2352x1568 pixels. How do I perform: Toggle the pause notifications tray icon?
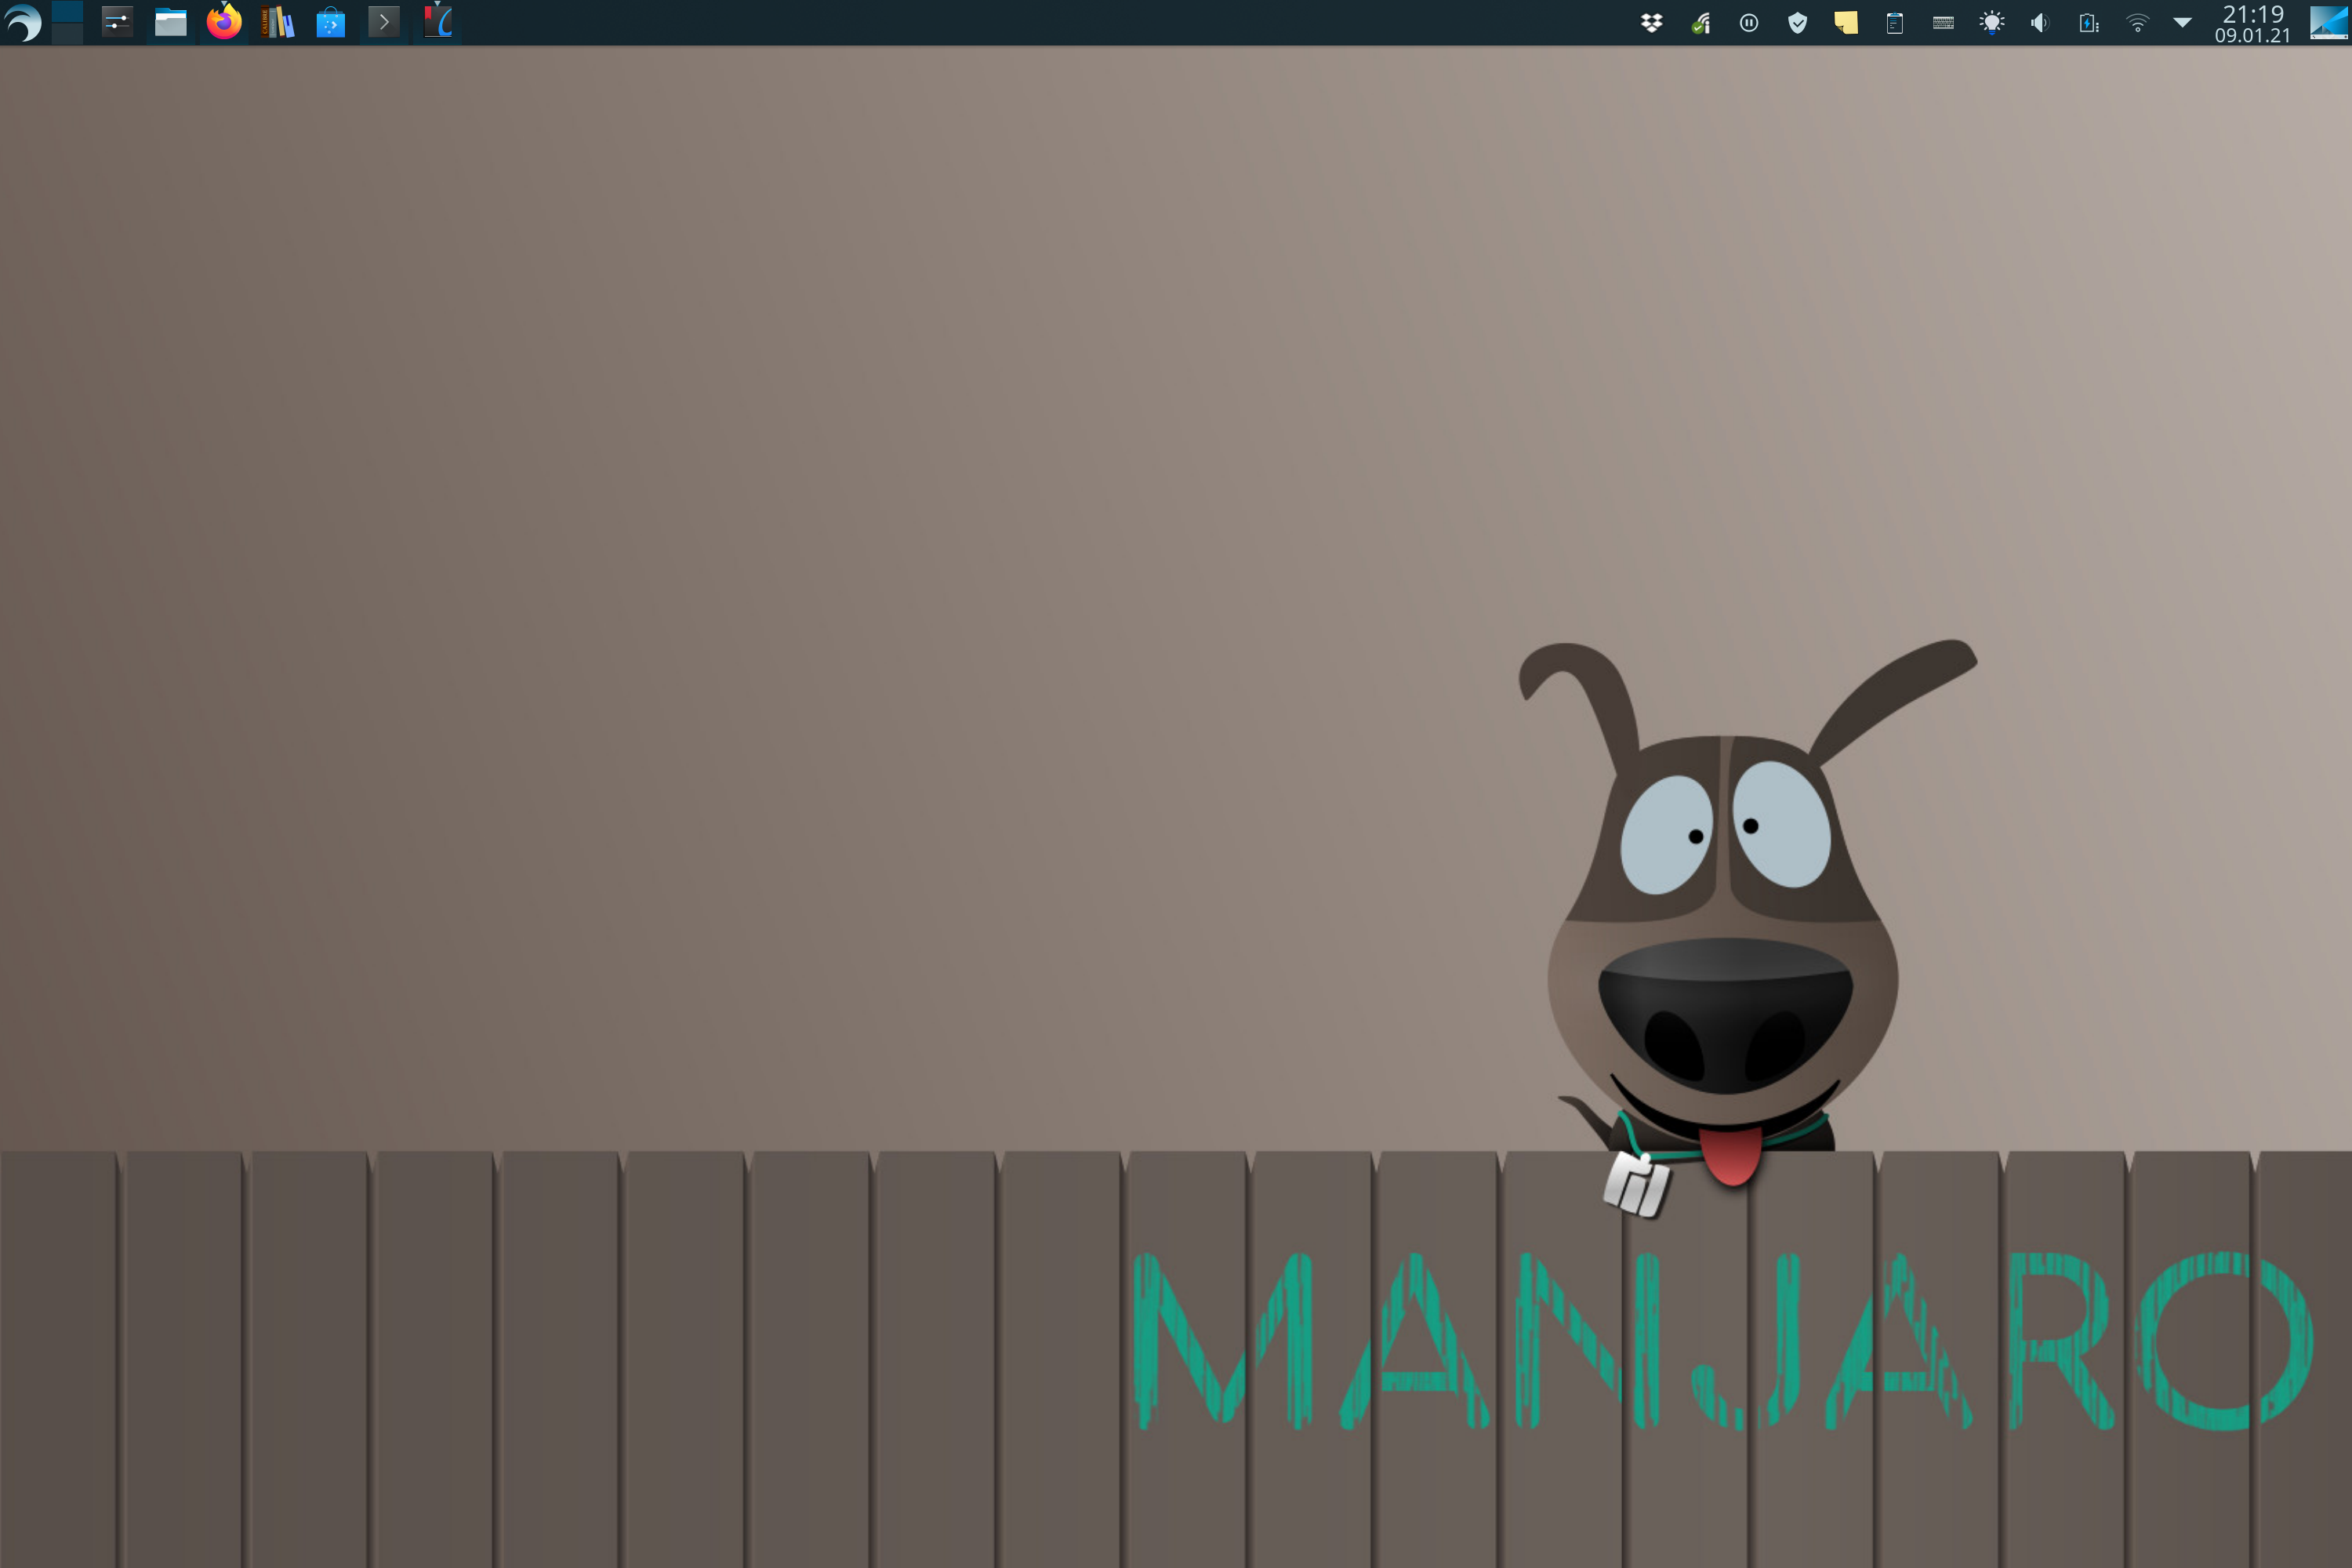[x=1749, y=23]
